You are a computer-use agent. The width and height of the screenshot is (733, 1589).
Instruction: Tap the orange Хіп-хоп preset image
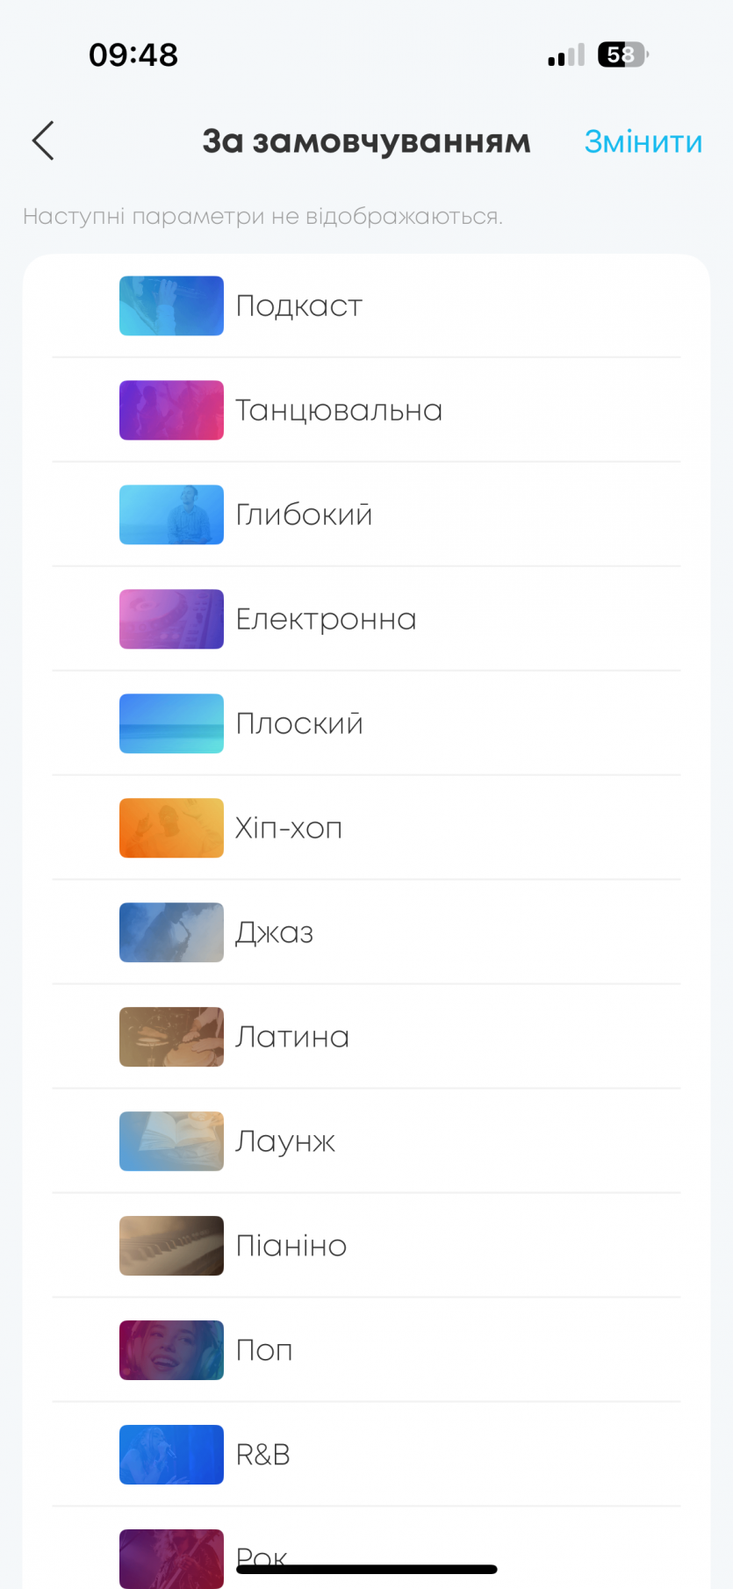(x=171, y=828)
